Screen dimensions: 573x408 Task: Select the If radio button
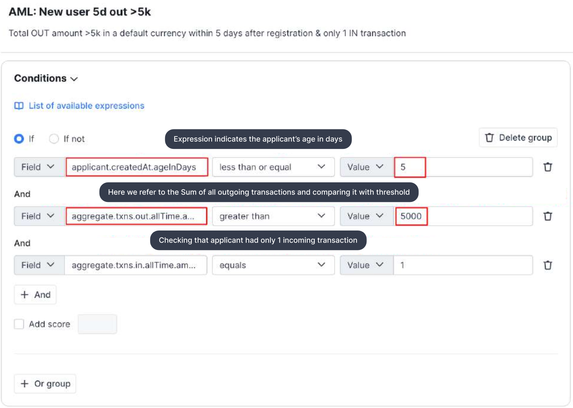[19, 139]
